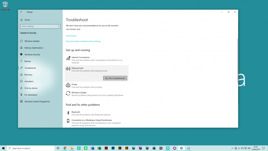Click the Windows Update troubleshooter sync icon
The width and height of the screenshot is (268, 151).
tap(68, 93)
